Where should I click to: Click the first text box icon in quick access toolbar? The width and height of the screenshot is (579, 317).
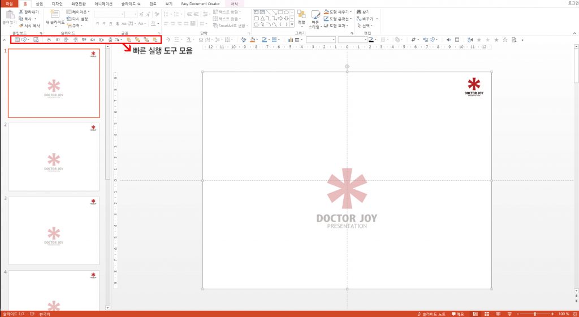click(x=17, y=40)
